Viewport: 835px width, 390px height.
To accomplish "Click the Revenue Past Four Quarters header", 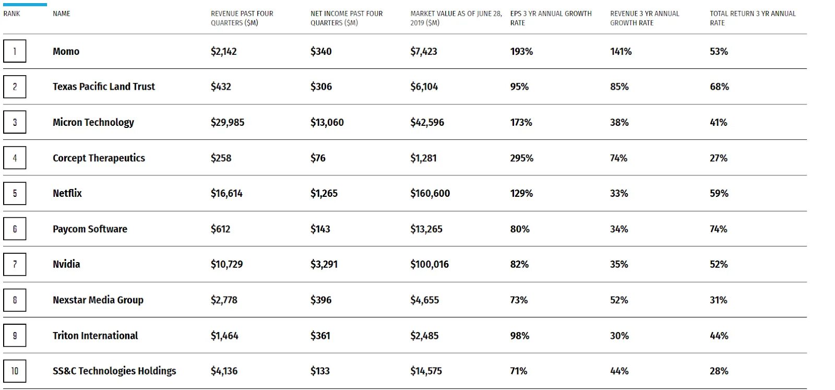I will pos(242,18).
